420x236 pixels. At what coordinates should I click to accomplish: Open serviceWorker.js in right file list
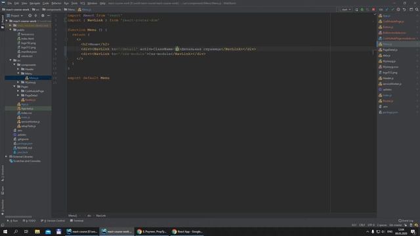[x=390, y=84]
